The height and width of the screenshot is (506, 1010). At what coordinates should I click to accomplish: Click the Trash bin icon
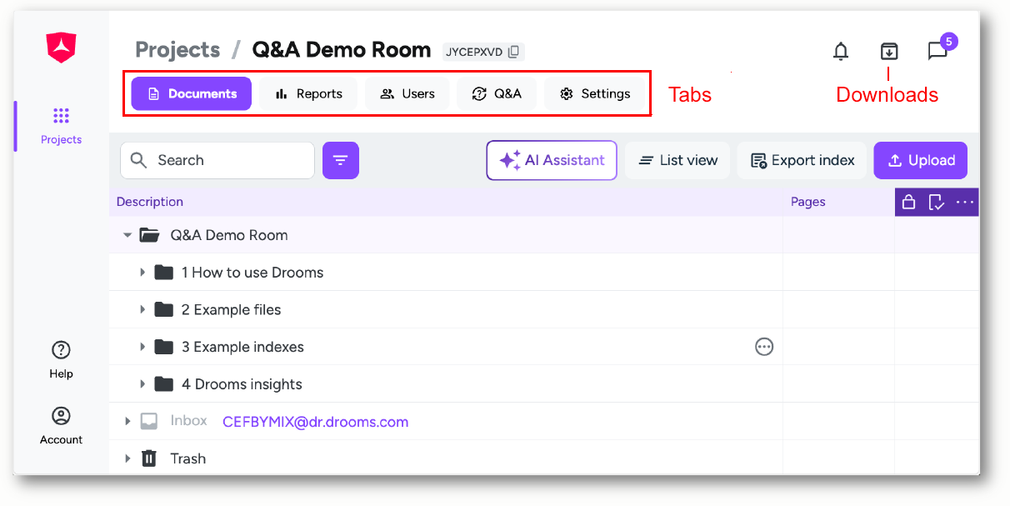click(x=149, y=458)
